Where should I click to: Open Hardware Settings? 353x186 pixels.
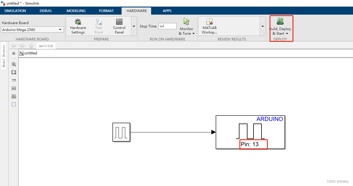[78, 26]
